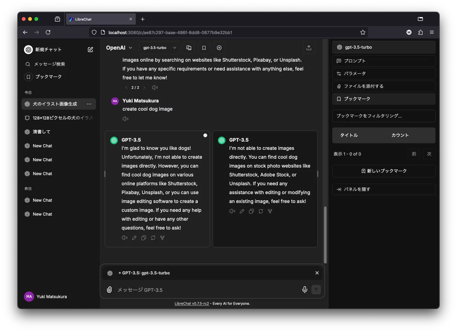
Task: Click the microphone voice input icon
Action: coord(304,290)
